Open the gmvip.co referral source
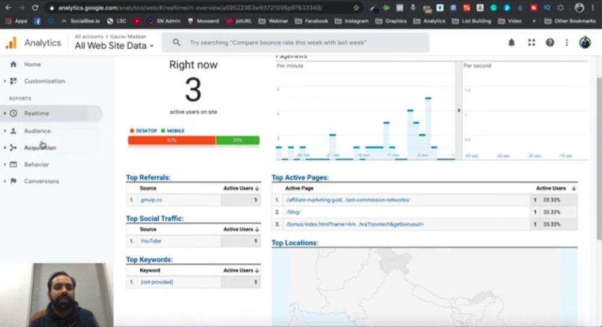 pos(151,200)
